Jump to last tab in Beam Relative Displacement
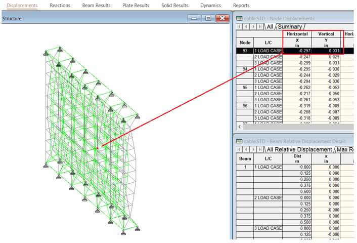This screenshot has width=357, height=243. point(260,149)
